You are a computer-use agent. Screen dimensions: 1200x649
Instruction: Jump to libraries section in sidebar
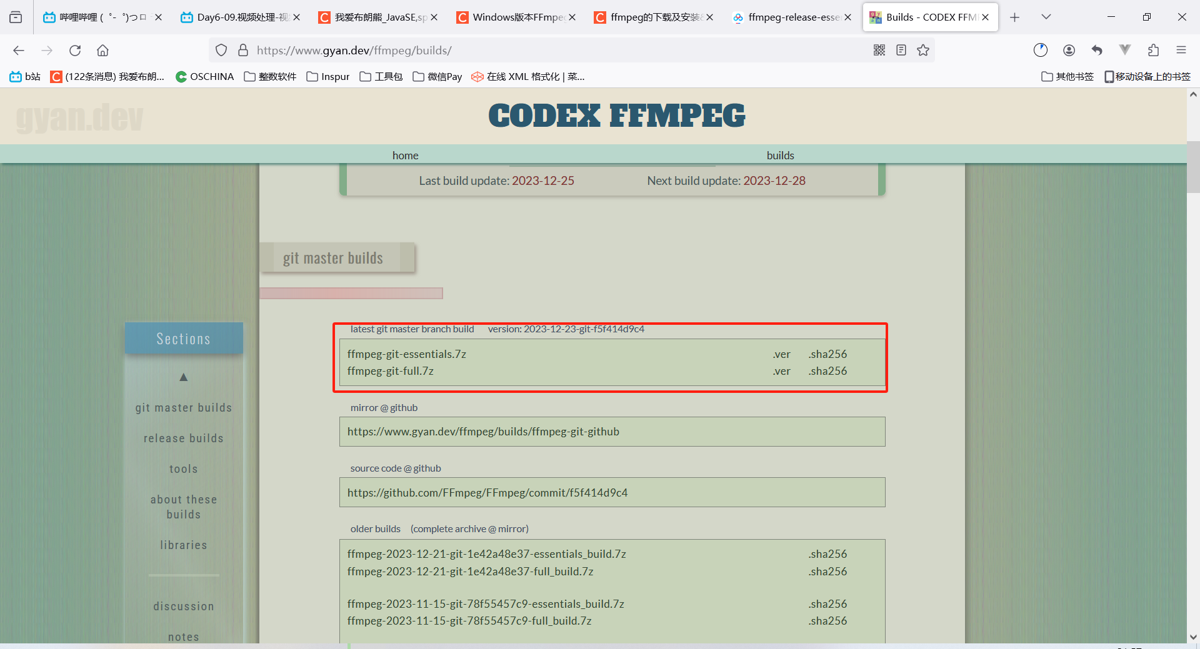[184, 545]
